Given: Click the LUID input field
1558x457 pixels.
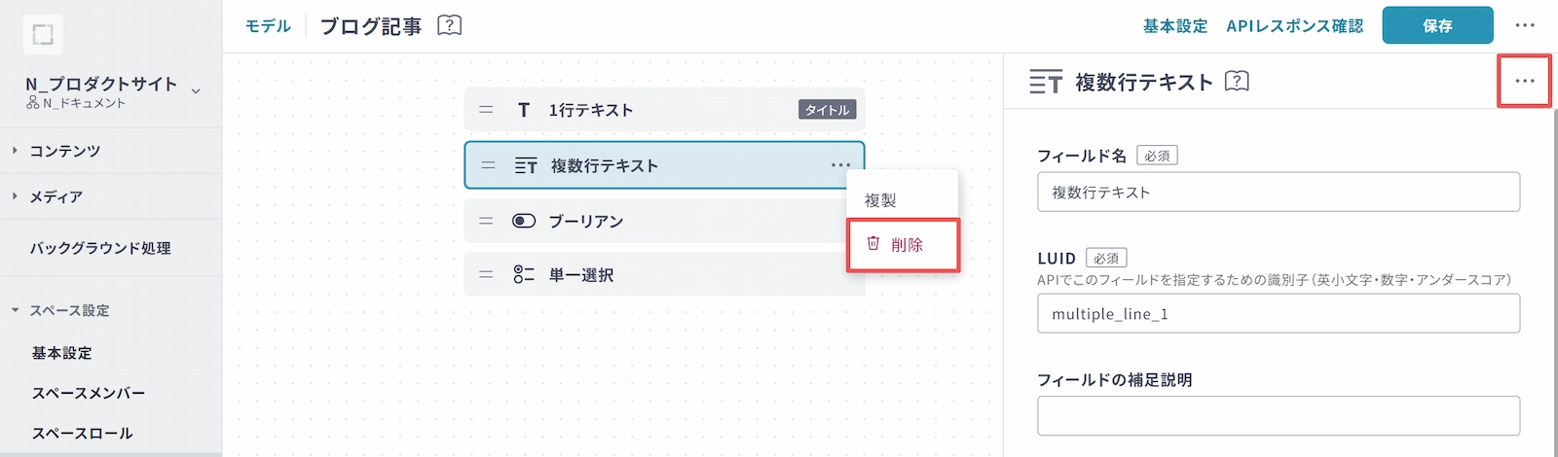Looking at the screenshot, I should (x=1278, y=314).
